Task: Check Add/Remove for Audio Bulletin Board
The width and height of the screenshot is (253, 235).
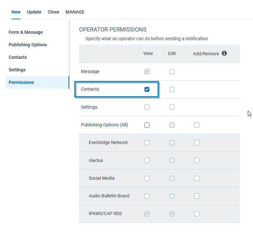Action: 197,196
